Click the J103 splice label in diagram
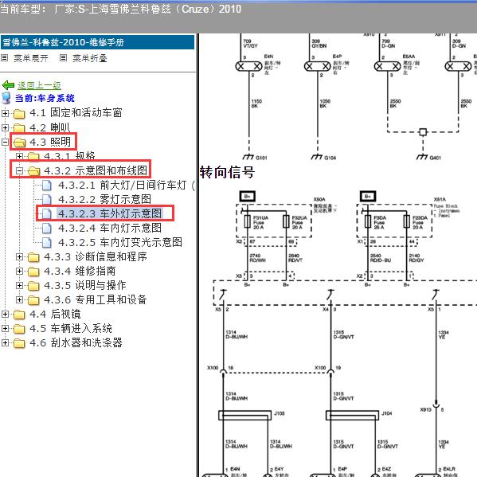Viewport: 477px width, 477px height. (280, 413)
